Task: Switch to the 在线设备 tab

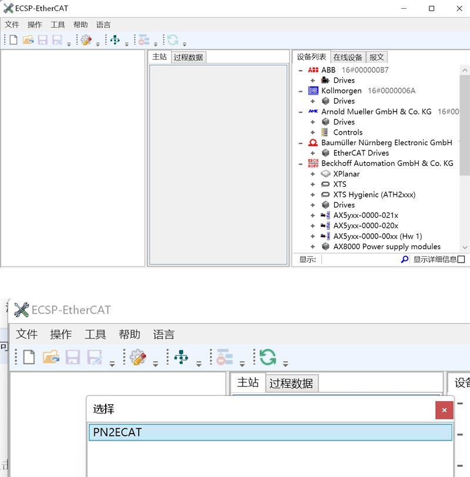Action: [x=347, y=58]
